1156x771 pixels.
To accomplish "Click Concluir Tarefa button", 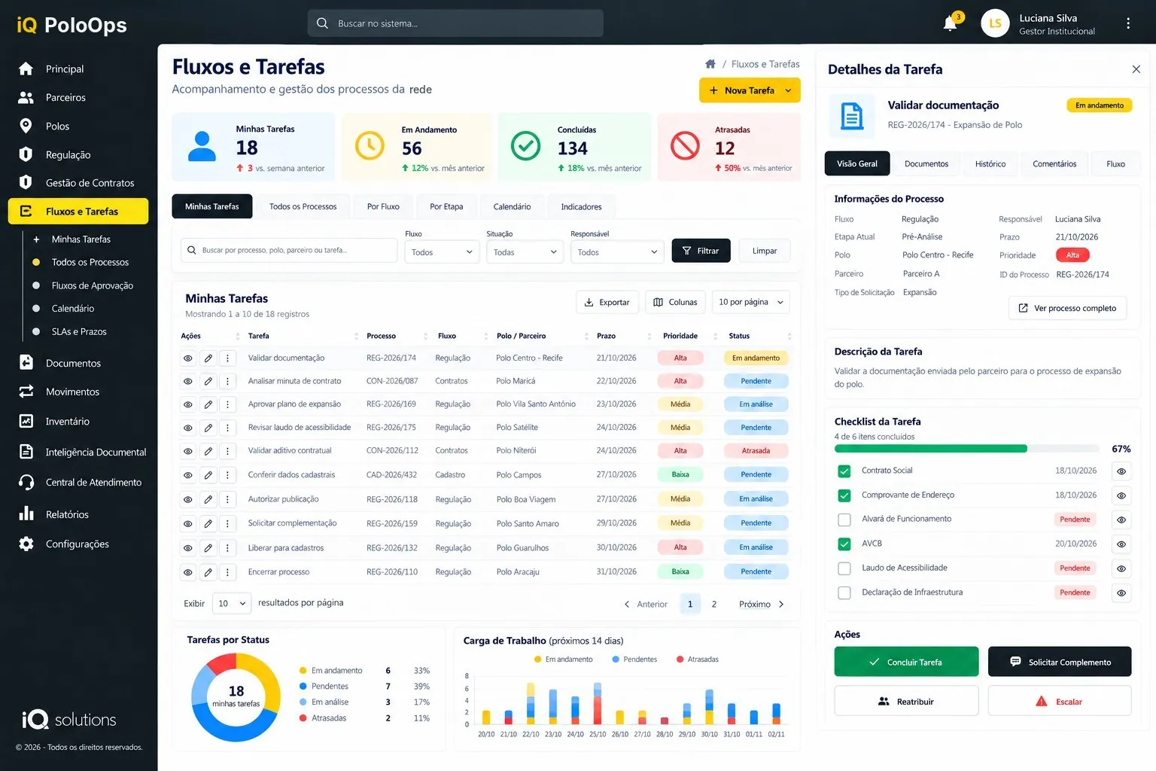I will point(906,662).
